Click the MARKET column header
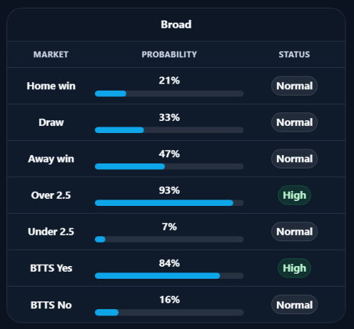The height and width of the screenshot is (329, 354). [x=51, y=54]
